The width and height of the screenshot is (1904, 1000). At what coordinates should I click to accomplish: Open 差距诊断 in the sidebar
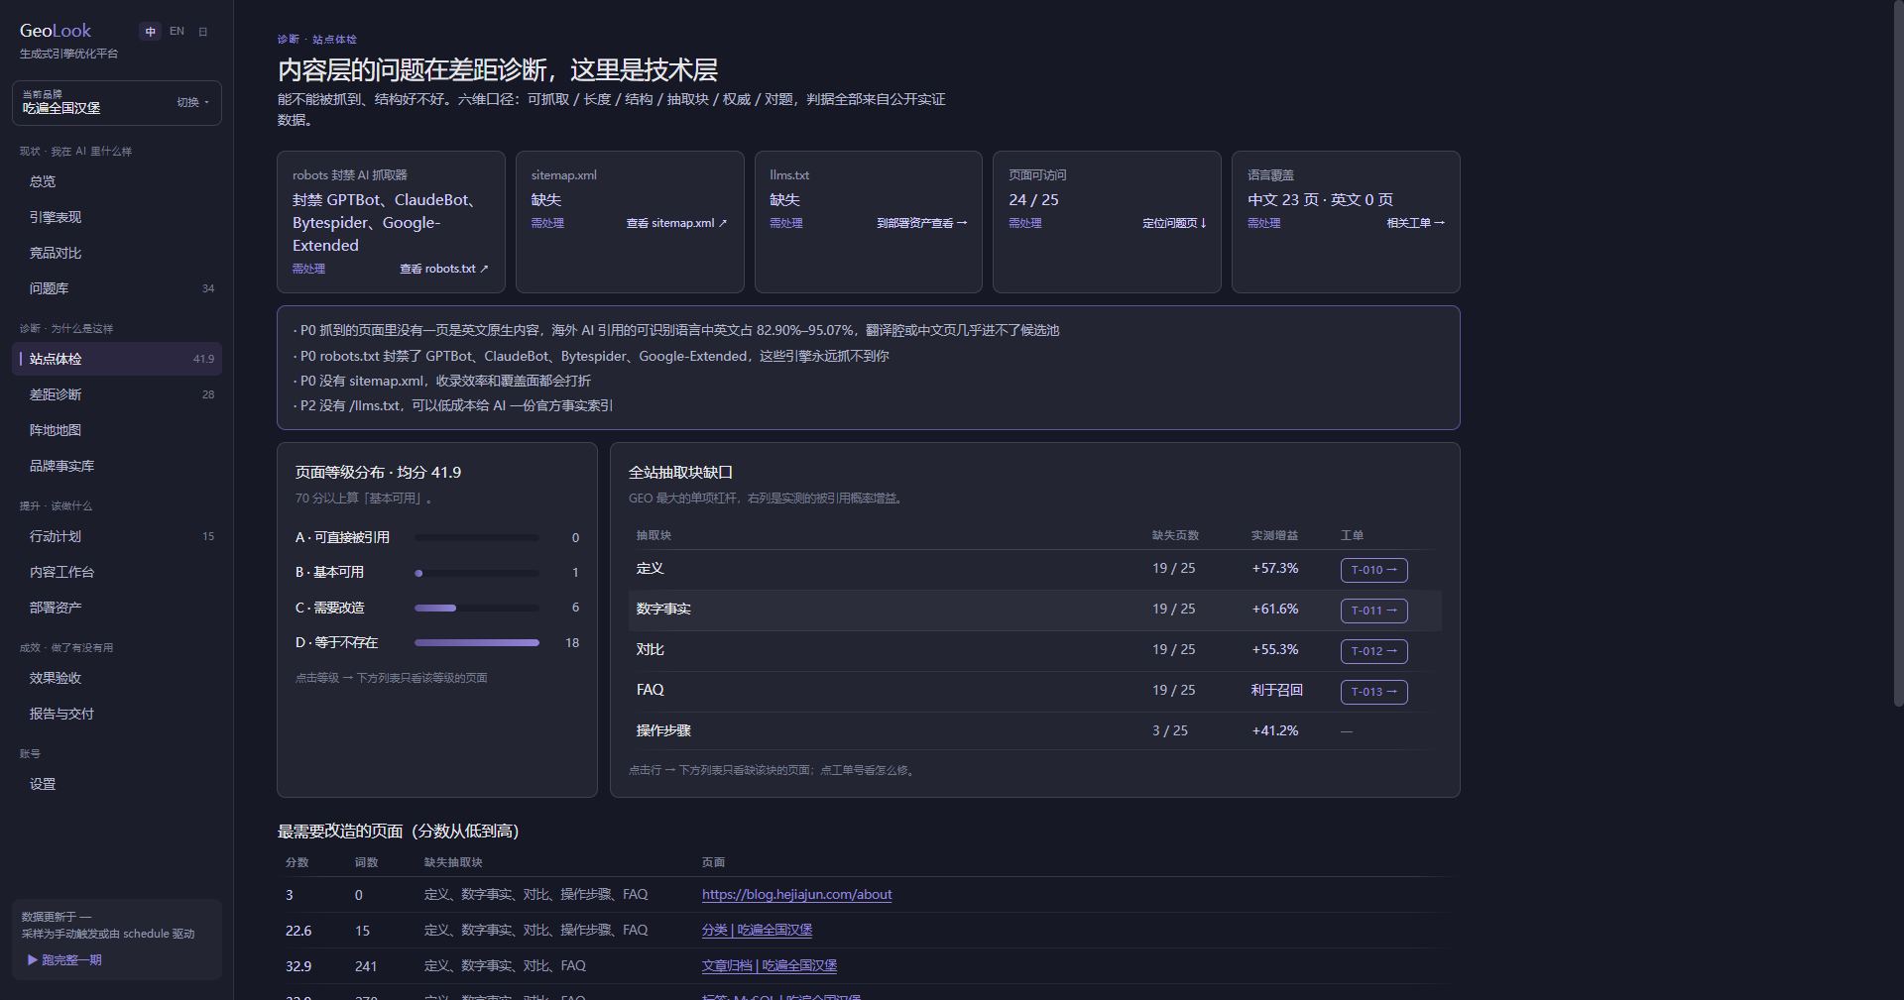(117, 394)
